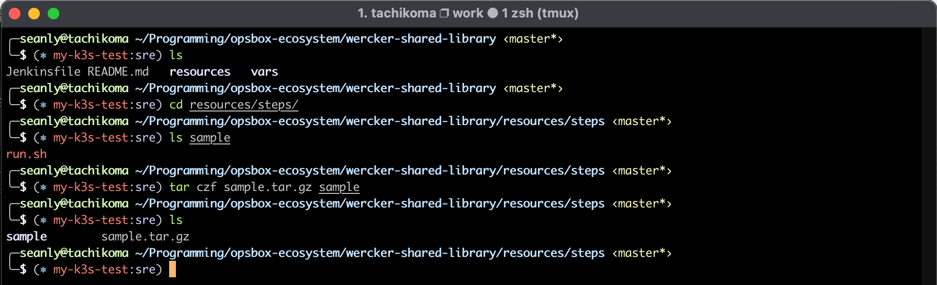Image resolution: width=937 pixels, height=285 pixels.
Task: Minimize the terminal using the yellow button
Action: coord(34,14)
